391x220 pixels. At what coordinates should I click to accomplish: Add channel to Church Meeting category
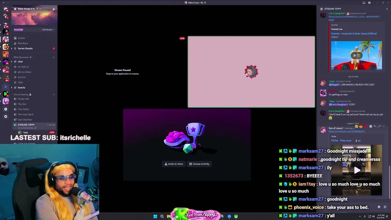(x=53, y=94)
